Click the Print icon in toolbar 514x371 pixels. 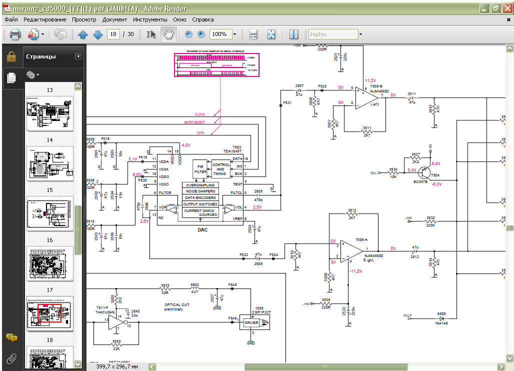point(15,34)
